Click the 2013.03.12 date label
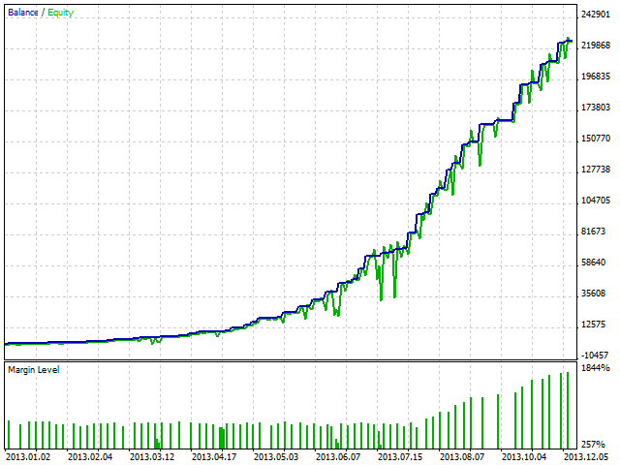 click(152, 457)
